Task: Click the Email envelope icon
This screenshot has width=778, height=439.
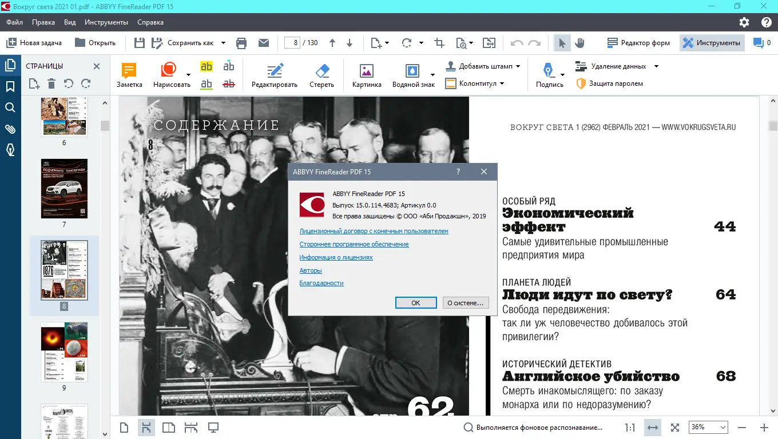Action: tap(263, 43)
